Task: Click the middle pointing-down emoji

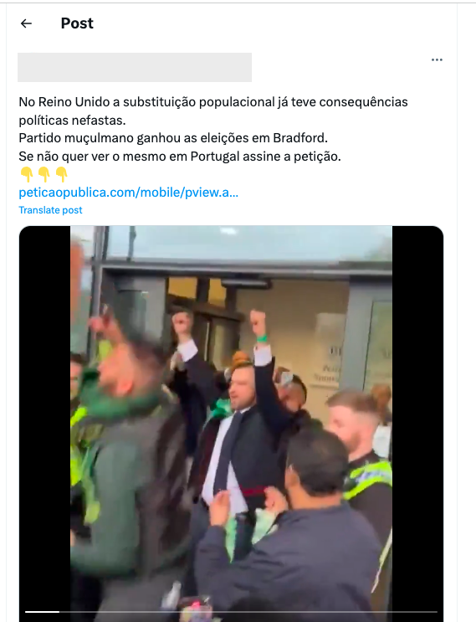Action: pos(44,174)
